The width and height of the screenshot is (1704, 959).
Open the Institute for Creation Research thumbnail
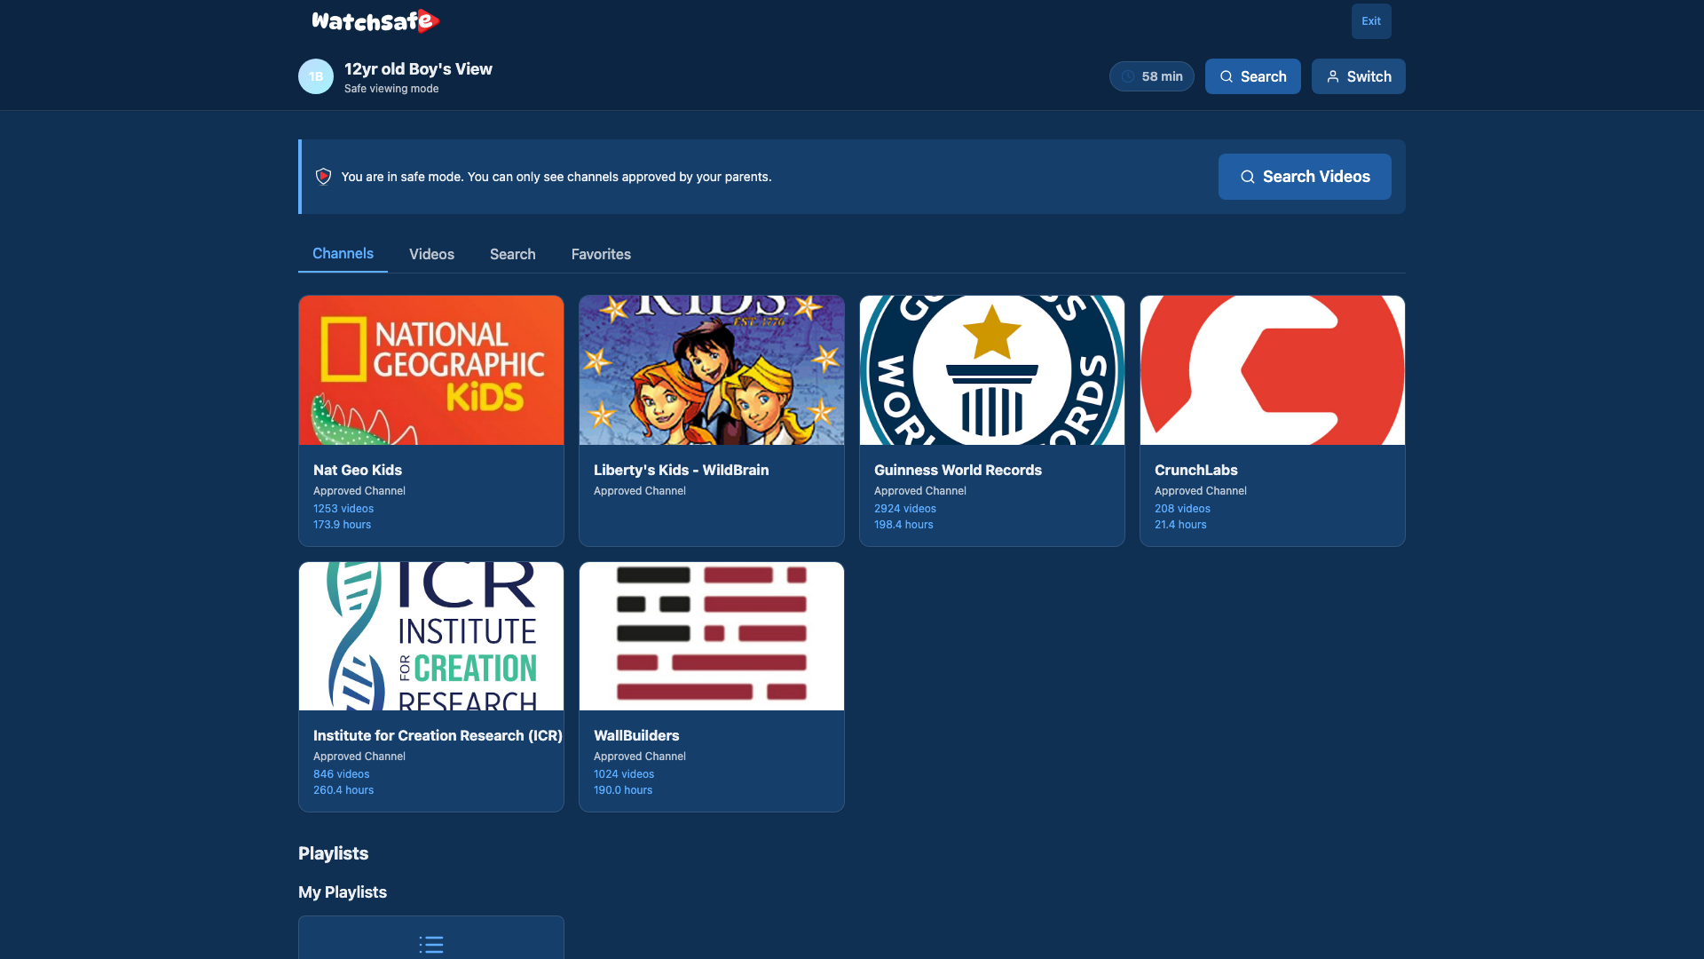tap(431, 636)
